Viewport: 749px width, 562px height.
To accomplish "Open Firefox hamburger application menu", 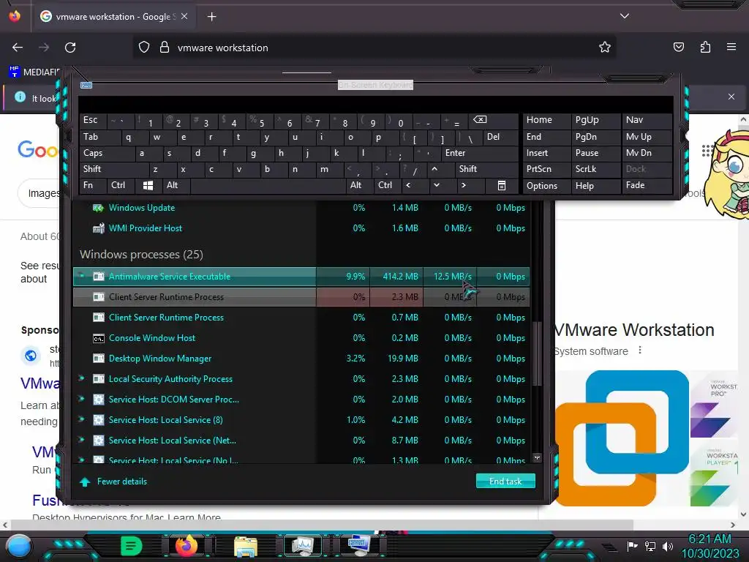I will pyautogui.click(x=731, y=47).
